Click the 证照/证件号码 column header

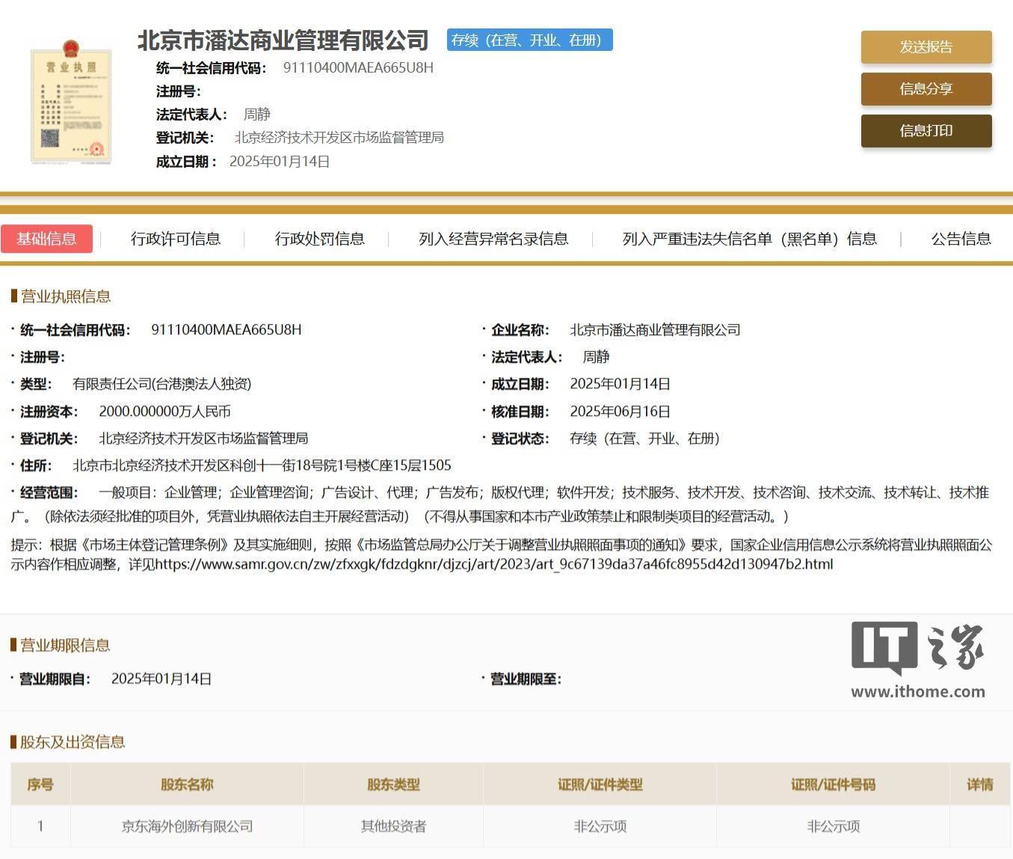point(833,784)
